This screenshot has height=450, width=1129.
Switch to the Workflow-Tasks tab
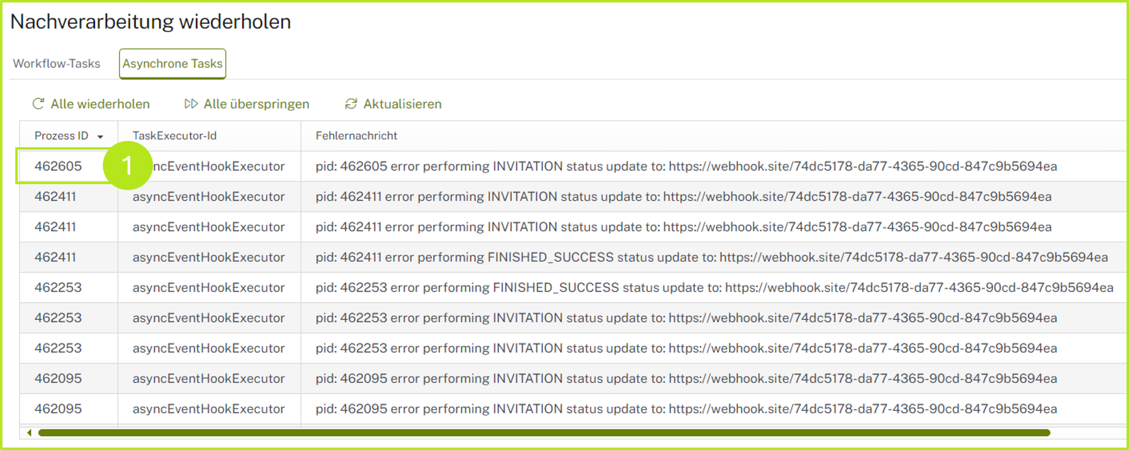pos(57,63)
